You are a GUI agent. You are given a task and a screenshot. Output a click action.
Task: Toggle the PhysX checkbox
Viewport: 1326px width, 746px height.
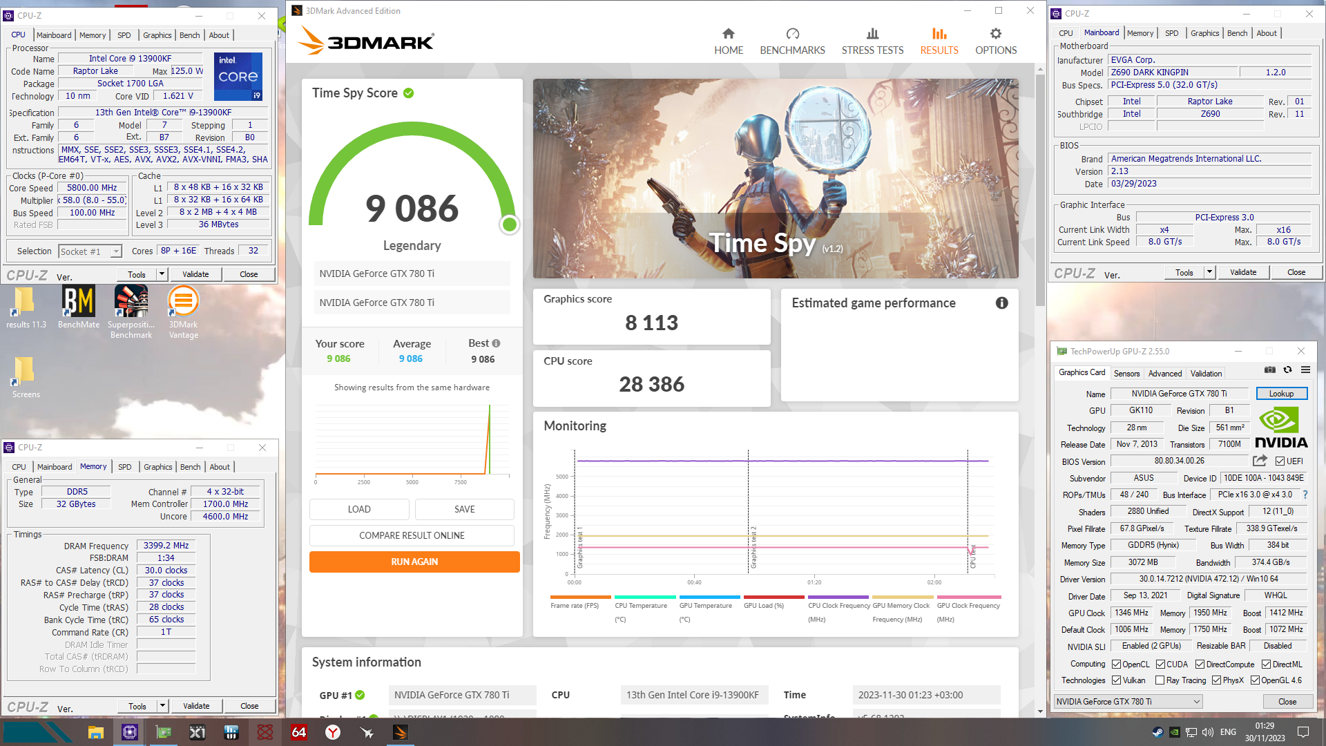pos(1216,680)
